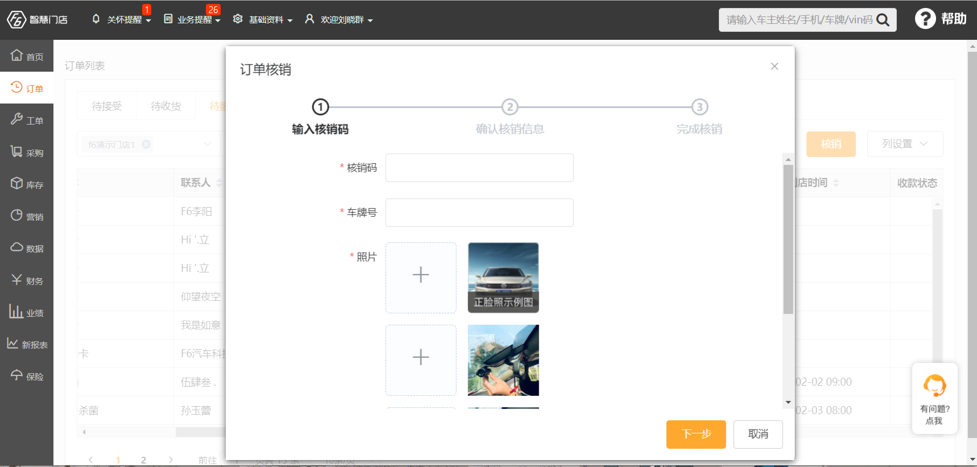Go to page 2 of order list

[x=143, y=460]
